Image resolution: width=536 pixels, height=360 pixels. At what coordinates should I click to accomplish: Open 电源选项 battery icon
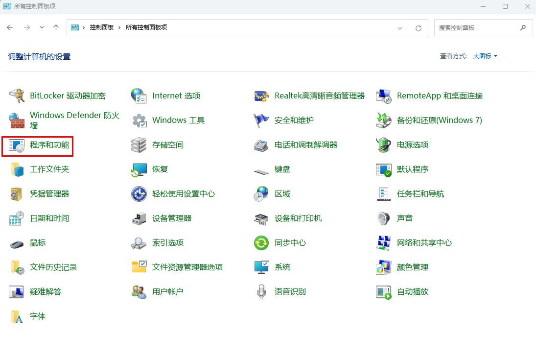[384, 145]
